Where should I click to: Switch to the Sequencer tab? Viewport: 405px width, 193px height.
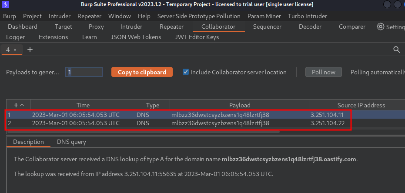tap(267, 27)
